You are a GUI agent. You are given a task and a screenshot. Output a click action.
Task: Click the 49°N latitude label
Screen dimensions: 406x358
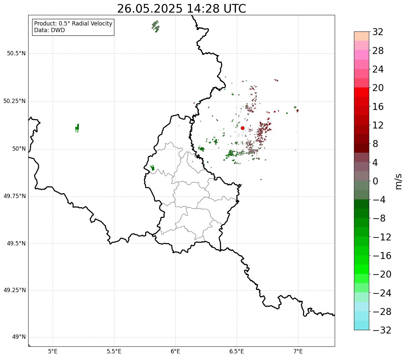pos(19,337)
